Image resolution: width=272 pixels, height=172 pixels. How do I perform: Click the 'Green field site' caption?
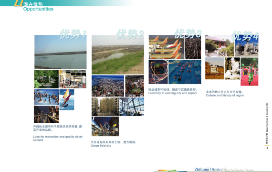point(101,146)
